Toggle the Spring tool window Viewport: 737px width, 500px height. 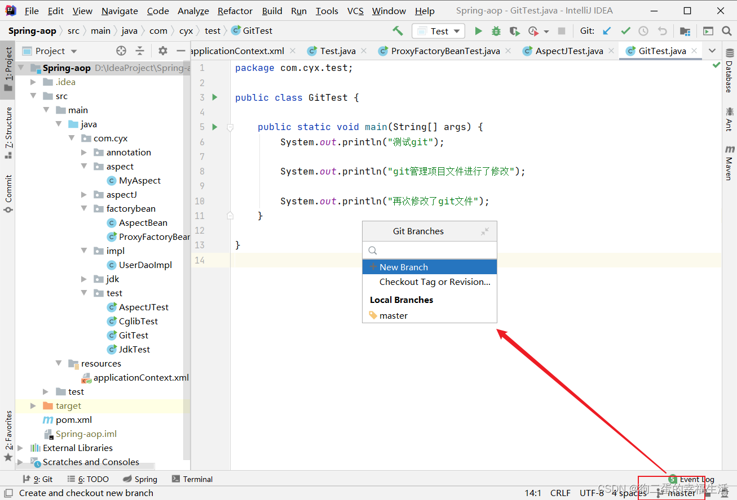[x=140, y=479]
